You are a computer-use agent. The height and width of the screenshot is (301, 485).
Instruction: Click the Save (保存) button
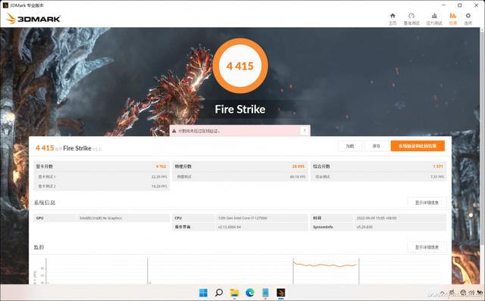point(376,146)
